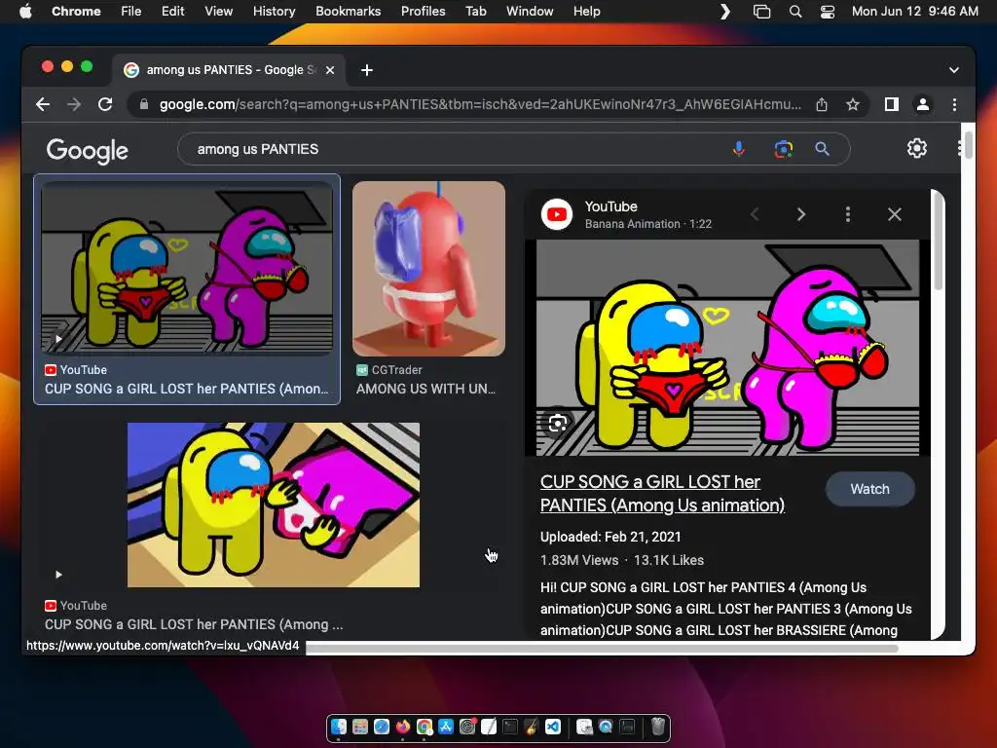Start a voice search with the microphone
This screenshot has height=748, width=997.
click(739, 149)
